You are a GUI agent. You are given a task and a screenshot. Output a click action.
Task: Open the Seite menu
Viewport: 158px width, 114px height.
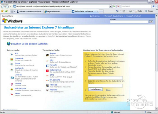pos(140,11)
